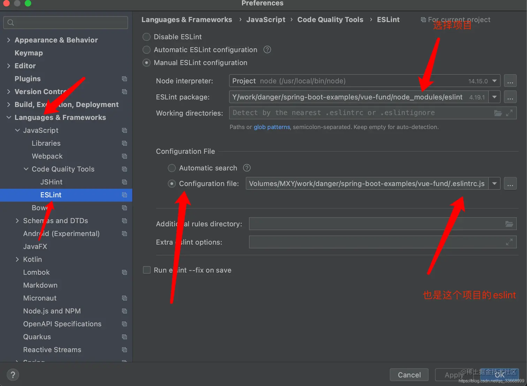This screenshot has height=386, width=527.
Task: Browse for Node interpreter with ellipsis button
Action: pyautogui.click(x=510, y=81)
